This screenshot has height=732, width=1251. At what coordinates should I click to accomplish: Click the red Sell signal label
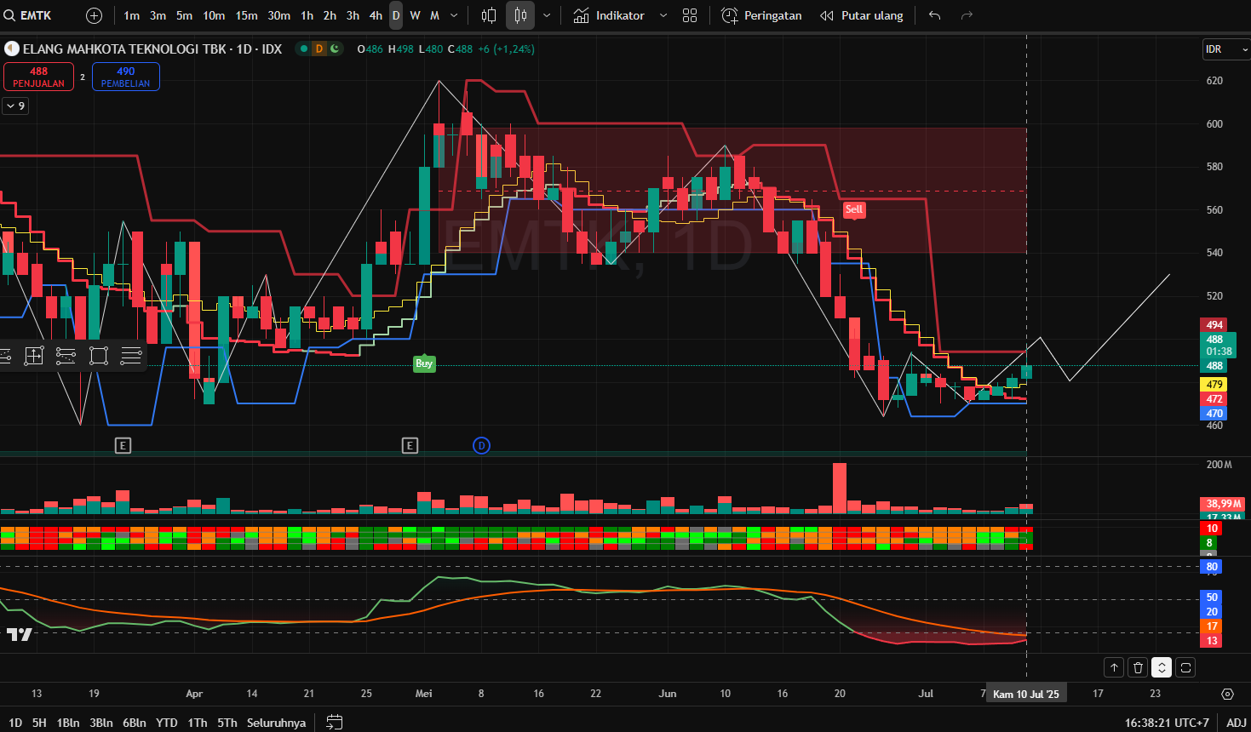(853, 209)
